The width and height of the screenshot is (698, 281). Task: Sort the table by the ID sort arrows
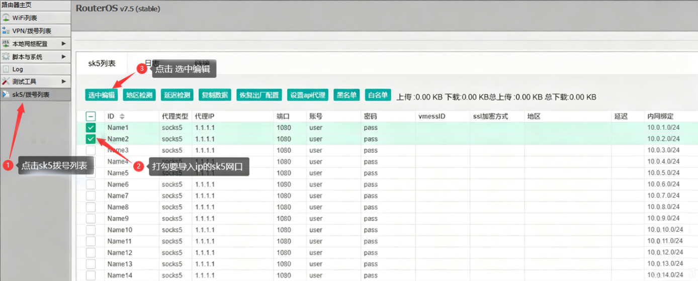pyautogui.click(x=122, y=117)
